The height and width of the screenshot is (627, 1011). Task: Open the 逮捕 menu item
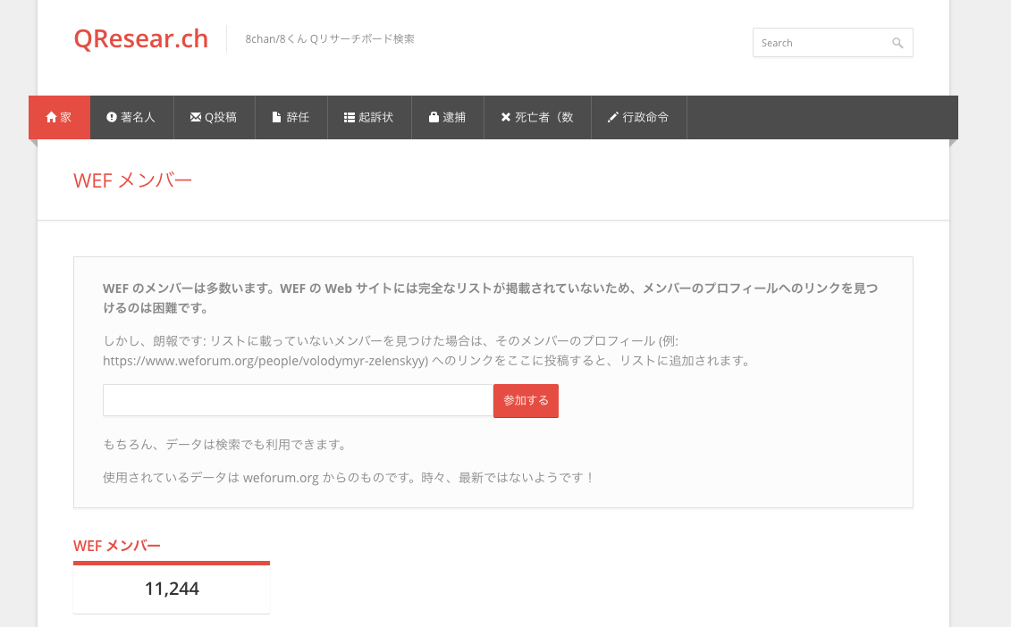pos(448,117)
